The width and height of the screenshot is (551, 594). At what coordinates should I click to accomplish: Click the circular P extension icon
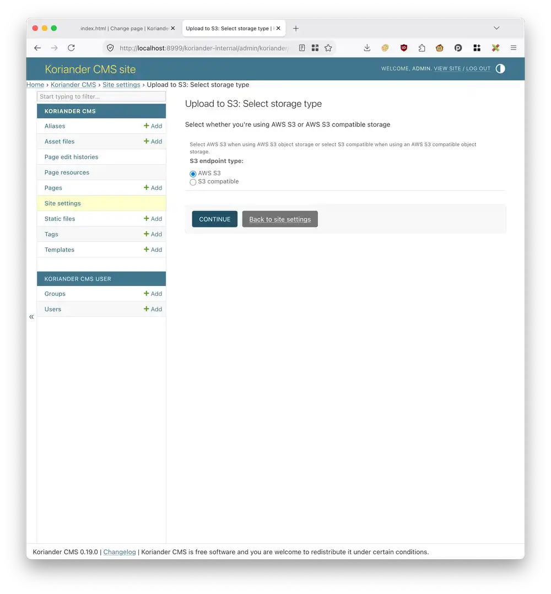click(458, 48)
